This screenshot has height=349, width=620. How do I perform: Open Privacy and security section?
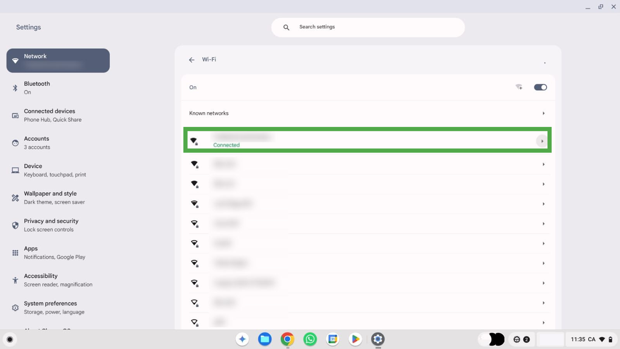tap(58, 225)
